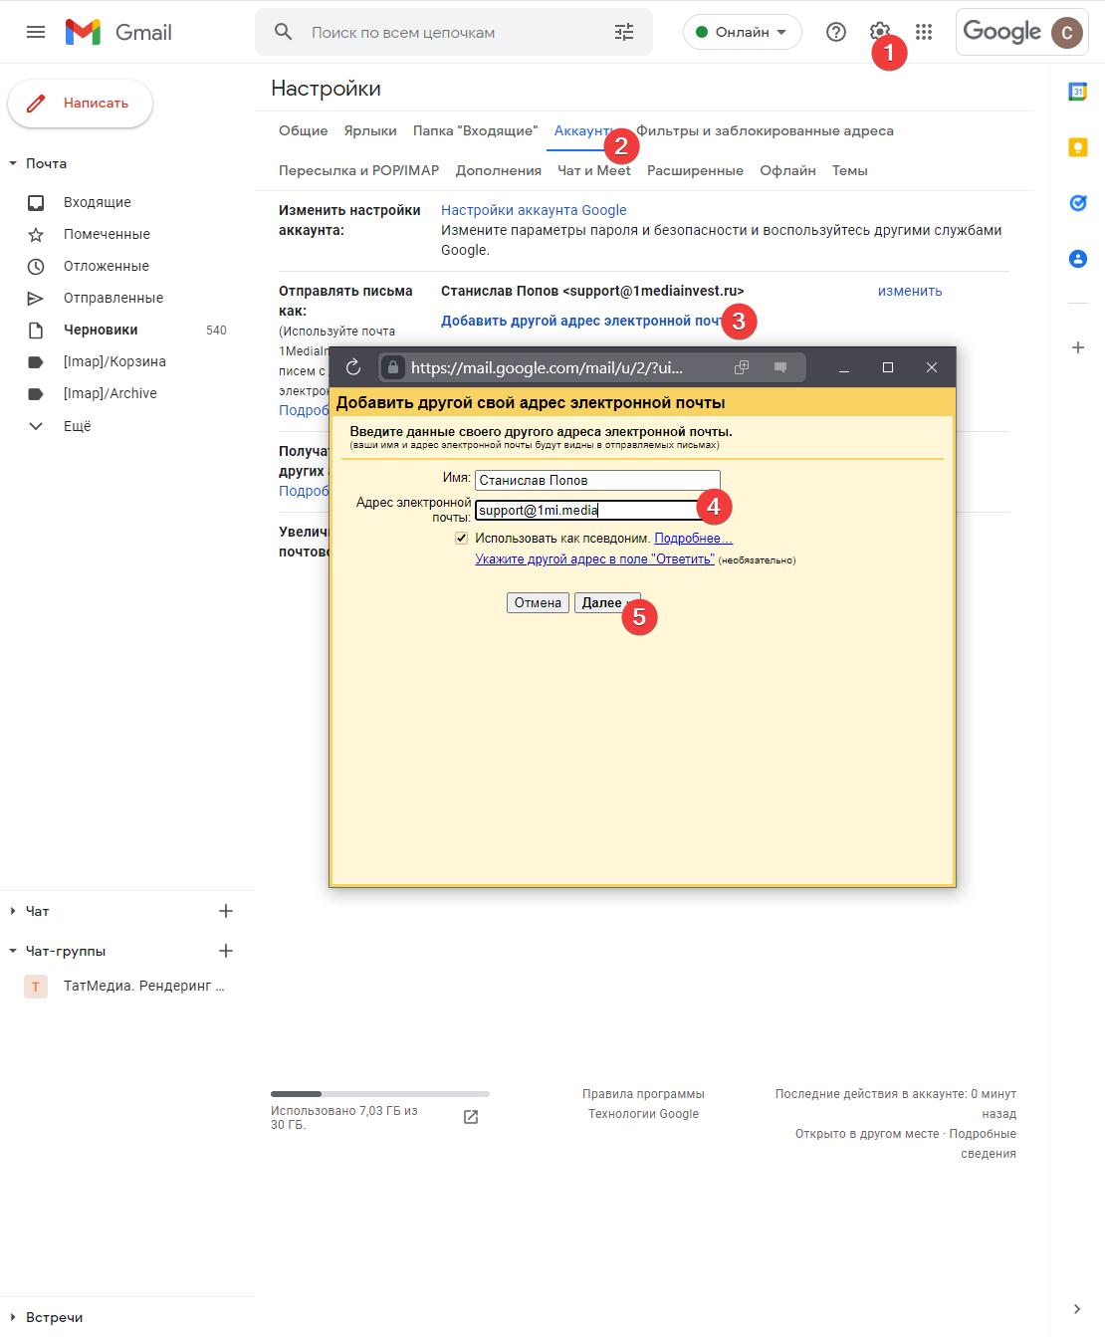
Task: Switch to the 'Общие' settings tab
Action: tap(303, 130)
